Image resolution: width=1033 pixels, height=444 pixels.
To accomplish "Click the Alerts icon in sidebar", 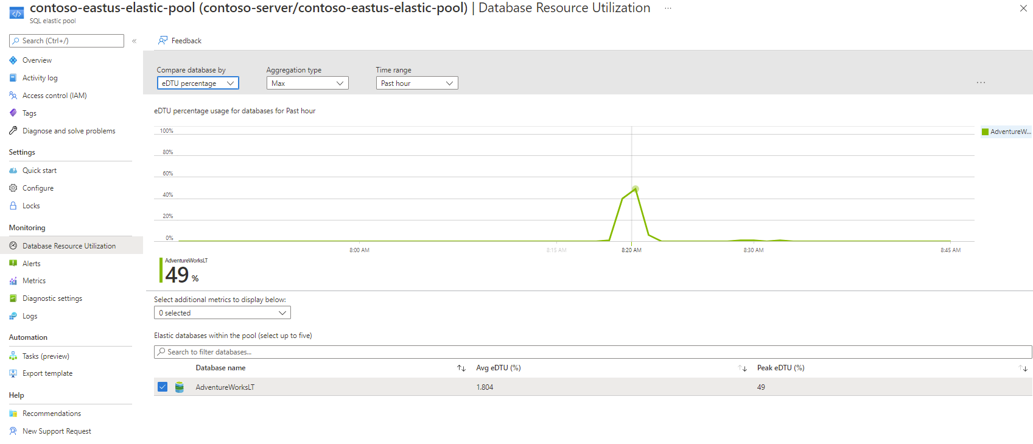I will coord(13,264).
